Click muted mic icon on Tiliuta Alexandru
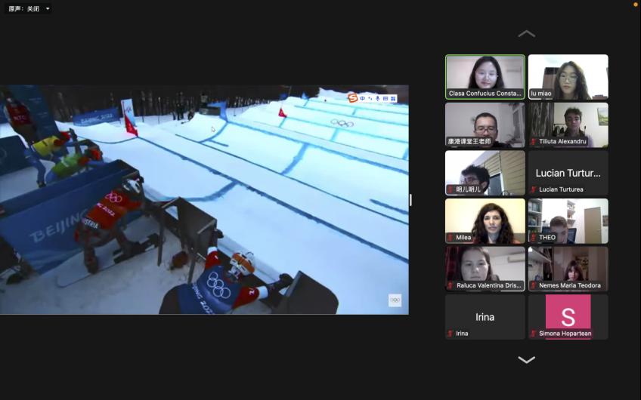 pos(534,141)
